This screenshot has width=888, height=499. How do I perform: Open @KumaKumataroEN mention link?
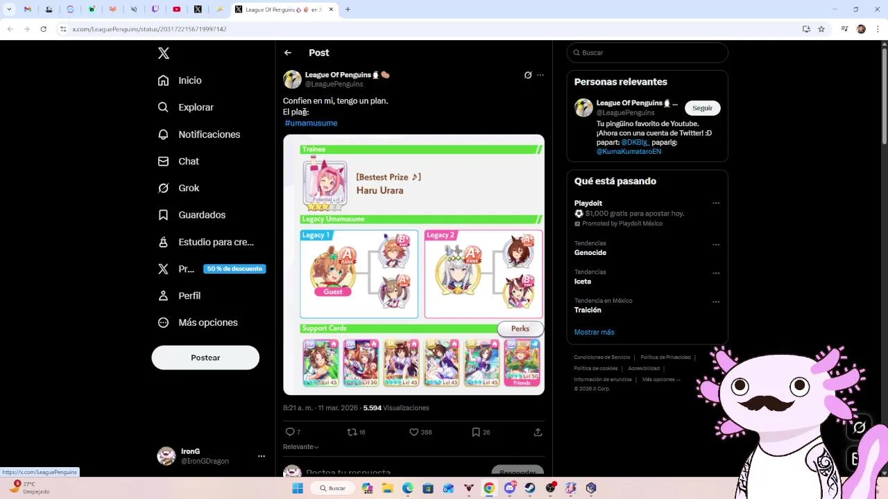click(x=629, y=151)
